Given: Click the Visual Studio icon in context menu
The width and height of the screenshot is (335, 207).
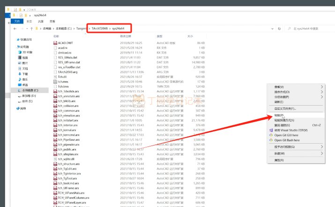Looking at the screenshot, I should (270, 130).
